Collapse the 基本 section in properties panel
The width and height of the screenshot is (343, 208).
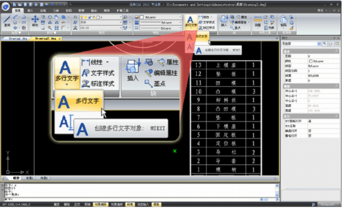[x=337, y=51]
